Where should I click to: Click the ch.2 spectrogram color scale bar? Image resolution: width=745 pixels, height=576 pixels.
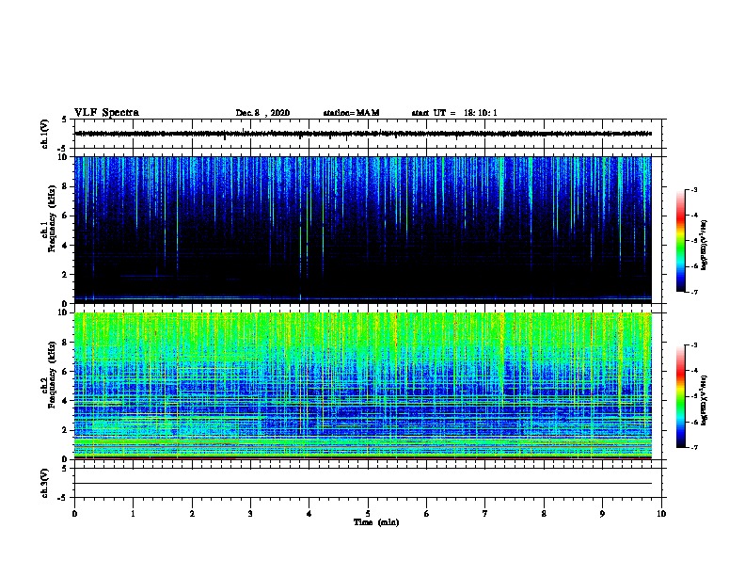tap(680, 396)
